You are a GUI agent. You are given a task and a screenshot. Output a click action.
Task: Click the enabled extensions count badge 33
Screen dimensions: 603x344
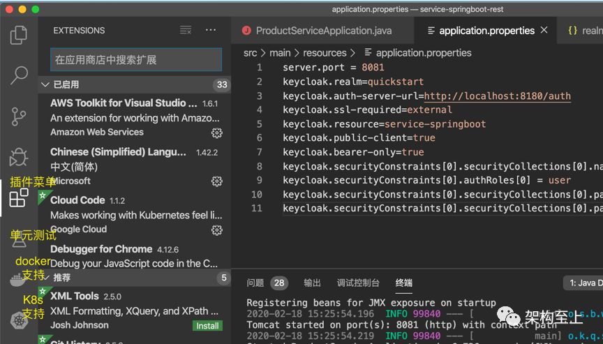(222, 84)
